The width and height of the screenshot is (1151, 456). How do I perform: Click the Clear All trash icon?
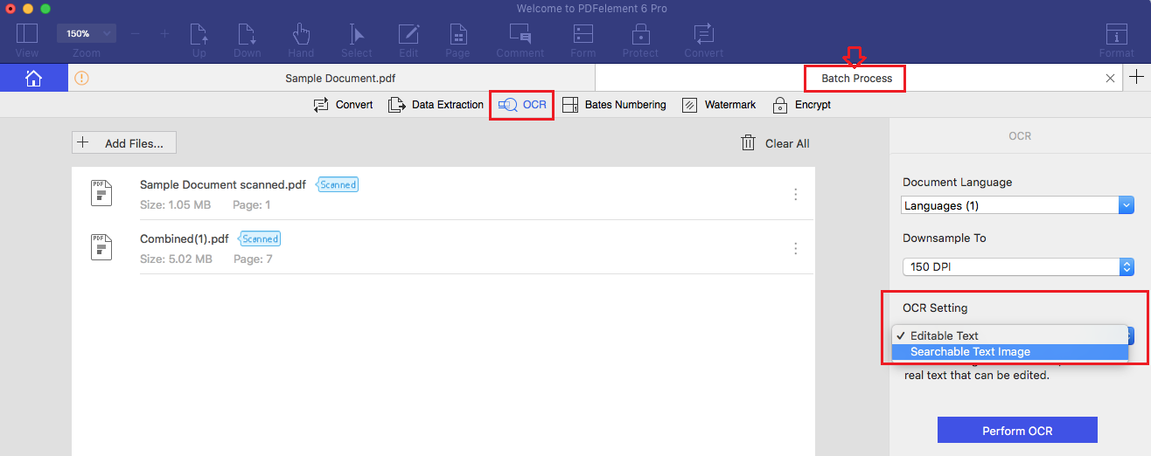[749, 143]
